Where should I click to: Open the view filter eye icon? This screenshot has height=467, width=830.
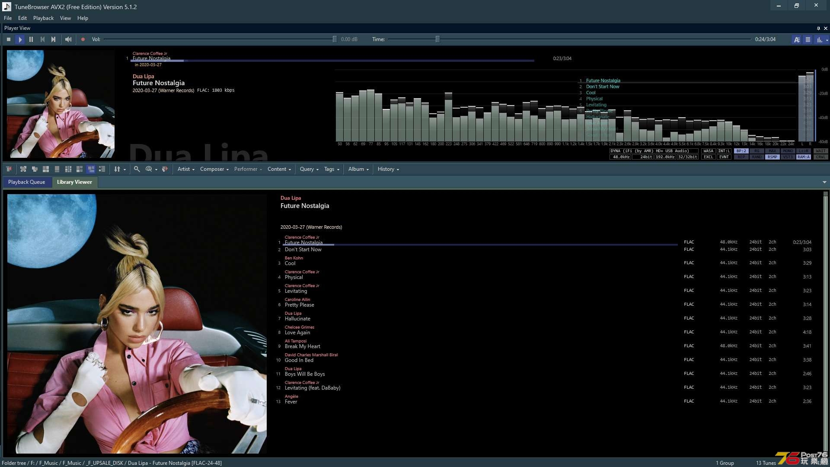149,169
